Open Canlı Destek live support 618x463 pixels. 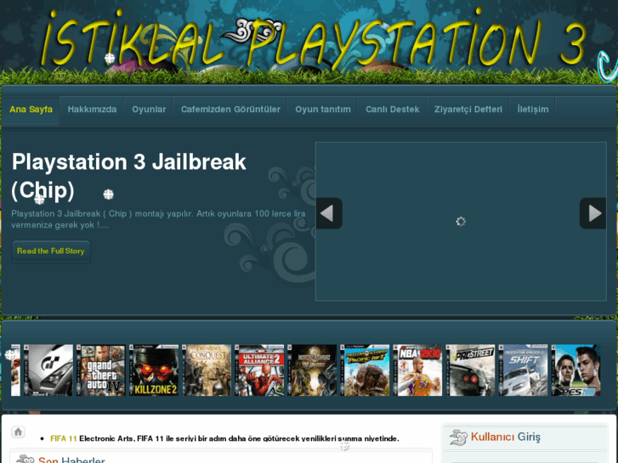[392, 110]
